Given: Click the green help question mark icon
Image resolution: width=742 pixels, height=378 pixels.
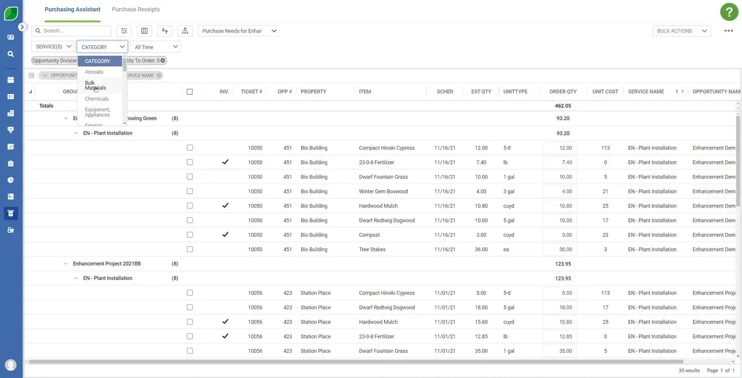Looking at the screenshot, I should [729, 12].
